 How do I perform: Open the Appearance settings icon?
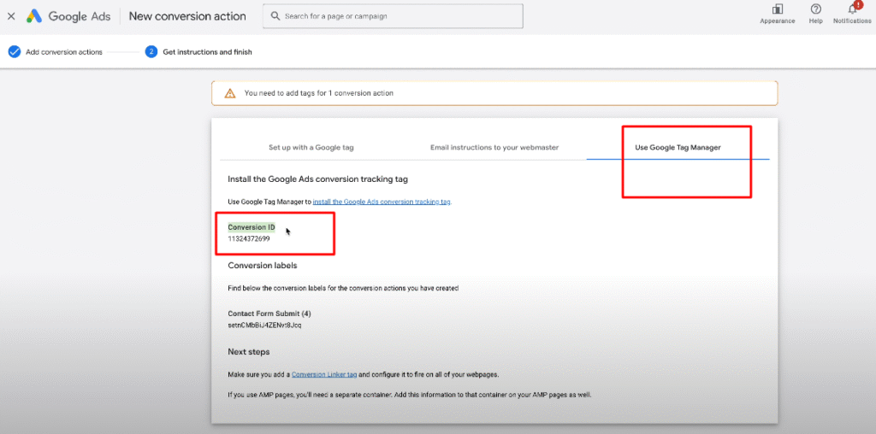[x=777, y=9]
